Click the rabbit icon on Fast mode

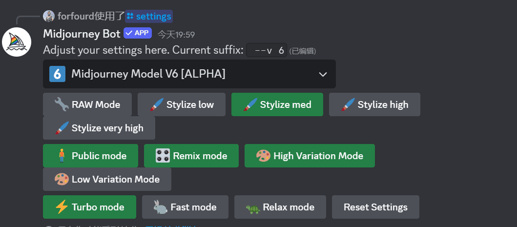coord(161,207)
